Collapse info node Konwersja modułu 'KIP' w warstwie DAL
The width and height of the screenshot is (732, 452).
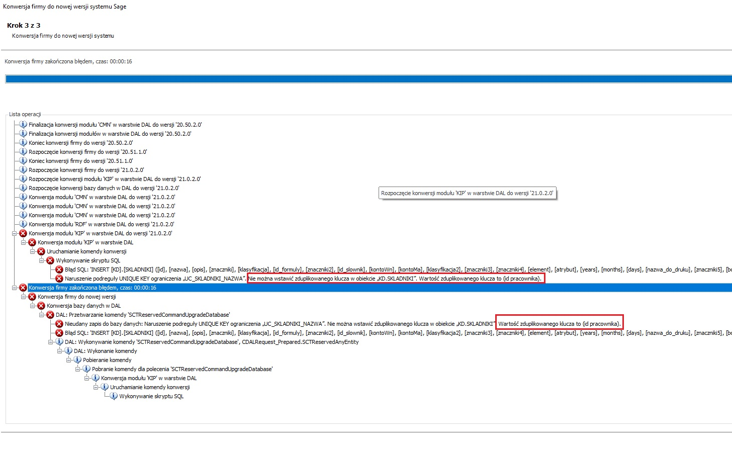(x=87, y=378)
